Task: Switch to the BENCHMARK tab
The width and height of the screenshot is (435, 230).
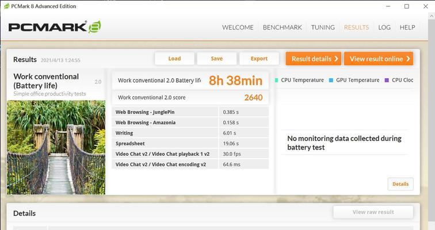Action: 282,28
